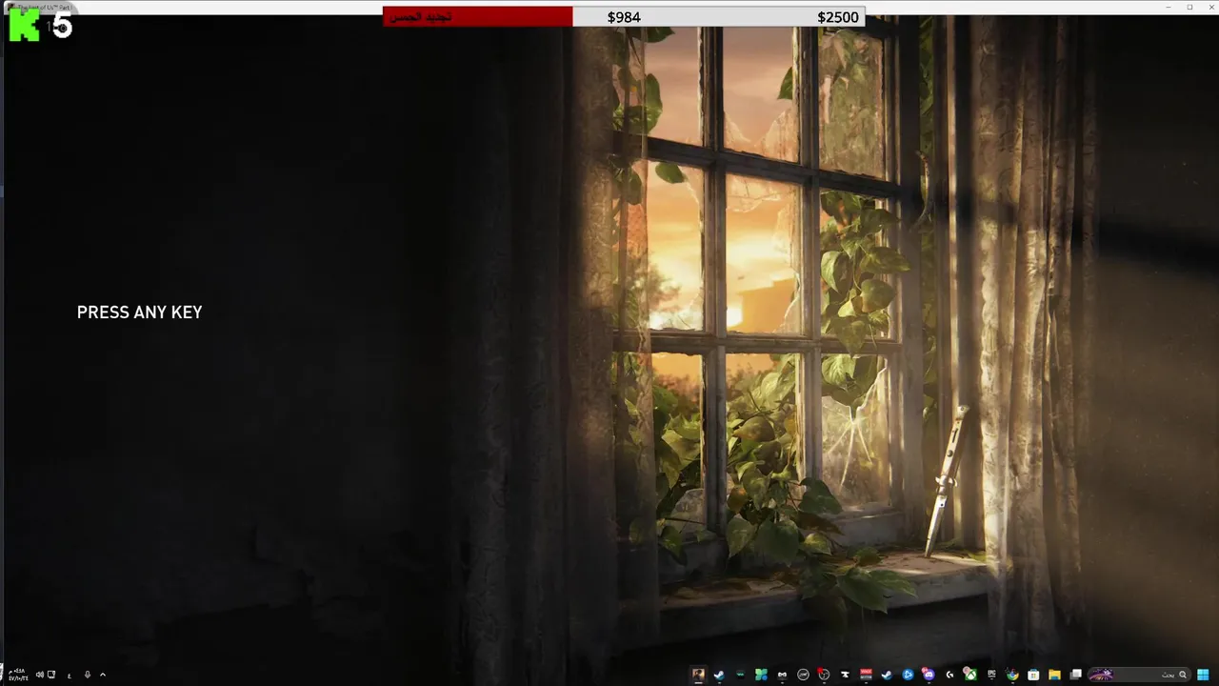Viewport: 1219px width, 686px height.
Task: Open the Windows Start menu
Action: [1203, 675]
